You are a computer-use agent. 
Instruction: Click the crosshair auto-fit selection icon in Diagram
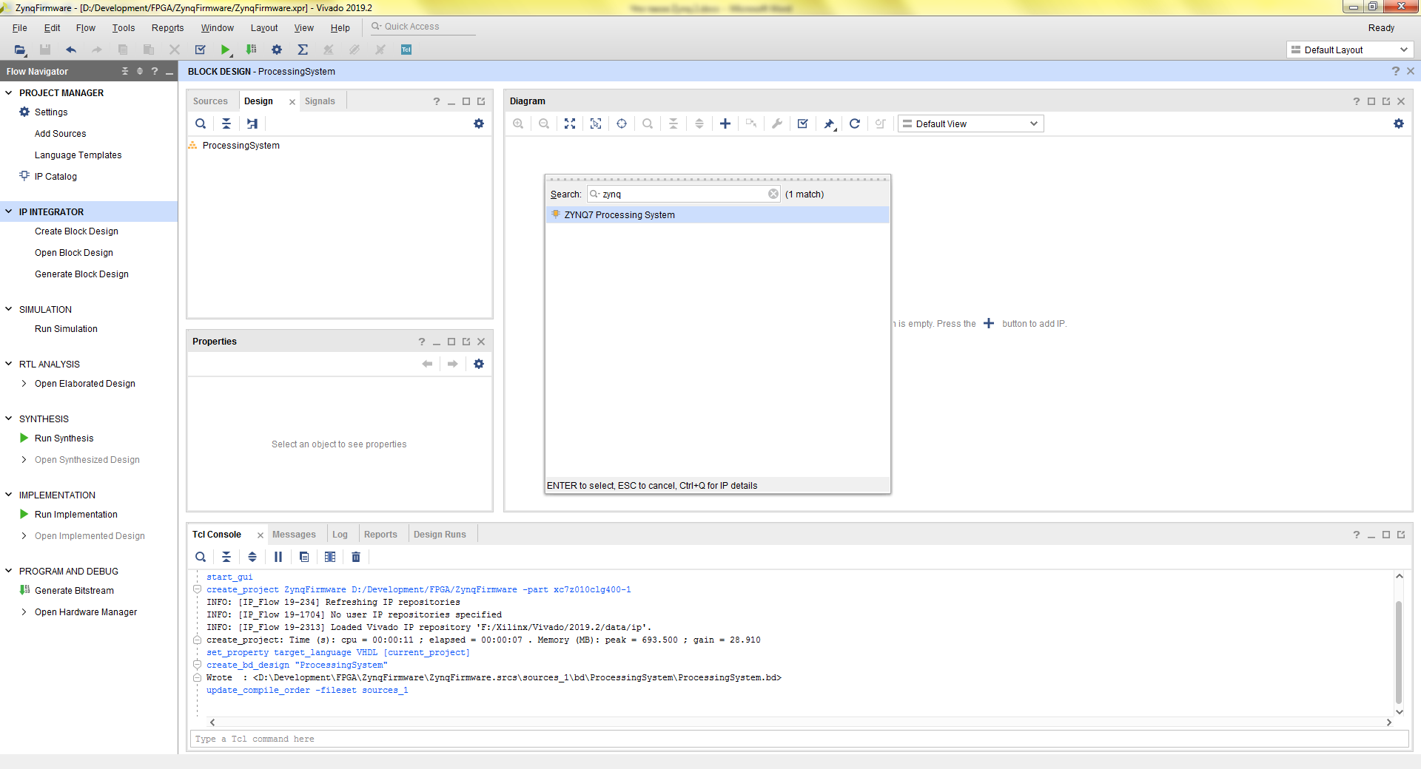click(x=622, y=123)
